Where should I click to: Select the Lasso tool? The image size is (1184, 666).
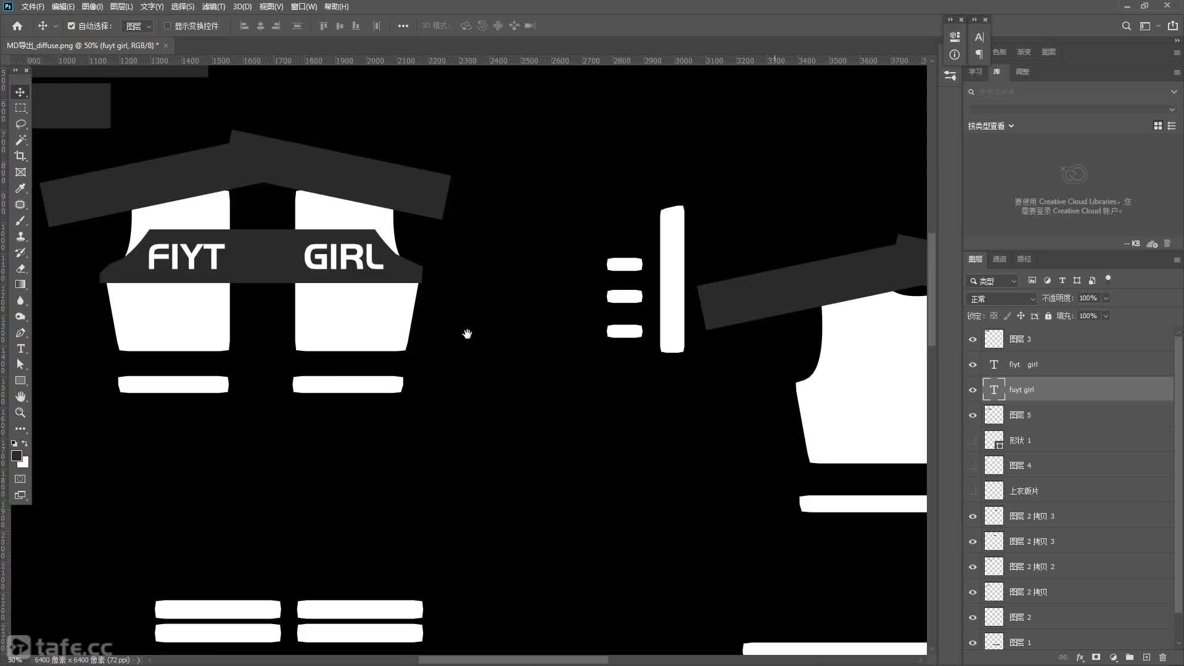[x=20, y=124]
